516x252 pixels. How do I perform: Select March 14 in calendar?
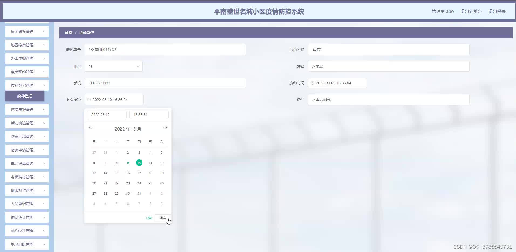click(105, 173)
